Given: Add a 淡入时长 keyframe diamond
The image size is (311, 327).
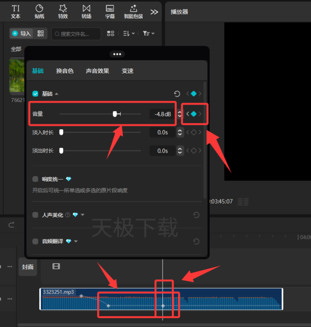Looking at the screenshot, I should (193, 132).
